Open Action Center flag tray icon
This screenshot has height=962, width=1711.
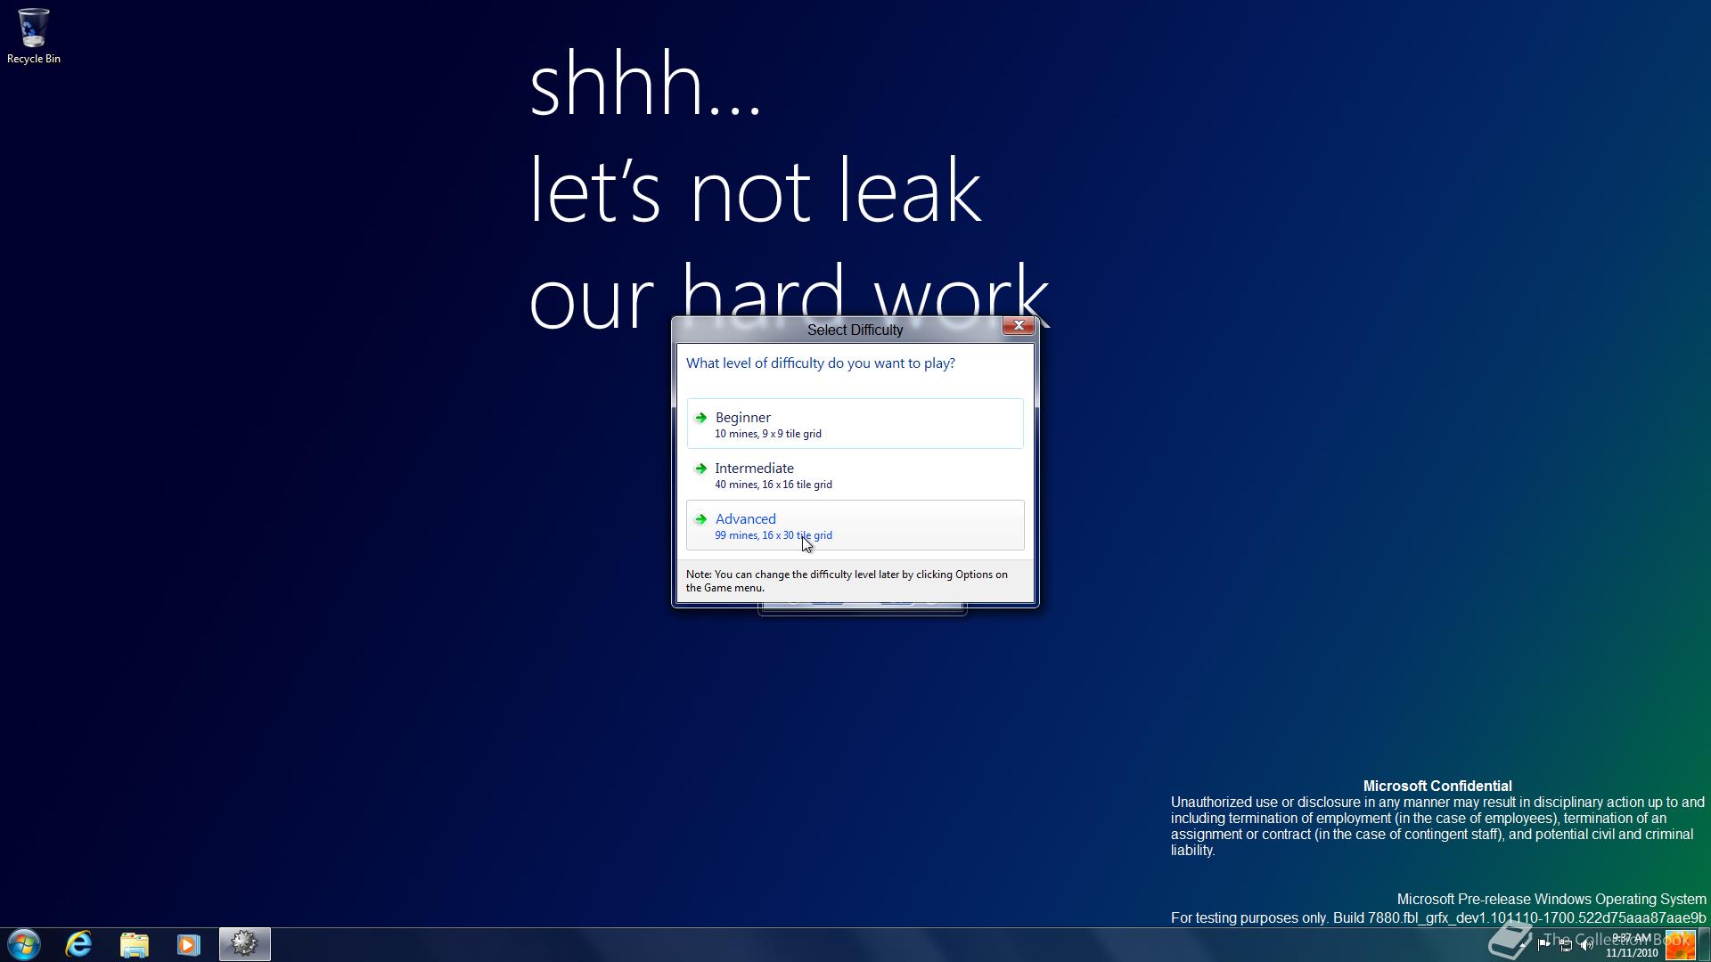(x=1543, y=944)
